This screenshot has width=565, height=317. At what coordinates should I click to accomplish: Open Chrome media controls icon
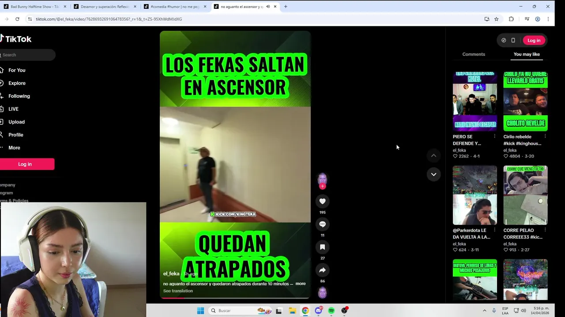pyautogui.click(x=527, y=19)
